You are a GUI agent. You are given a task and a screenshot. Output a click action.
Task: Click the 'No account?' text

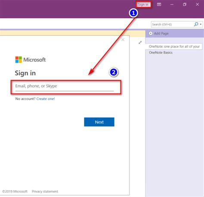25,99
